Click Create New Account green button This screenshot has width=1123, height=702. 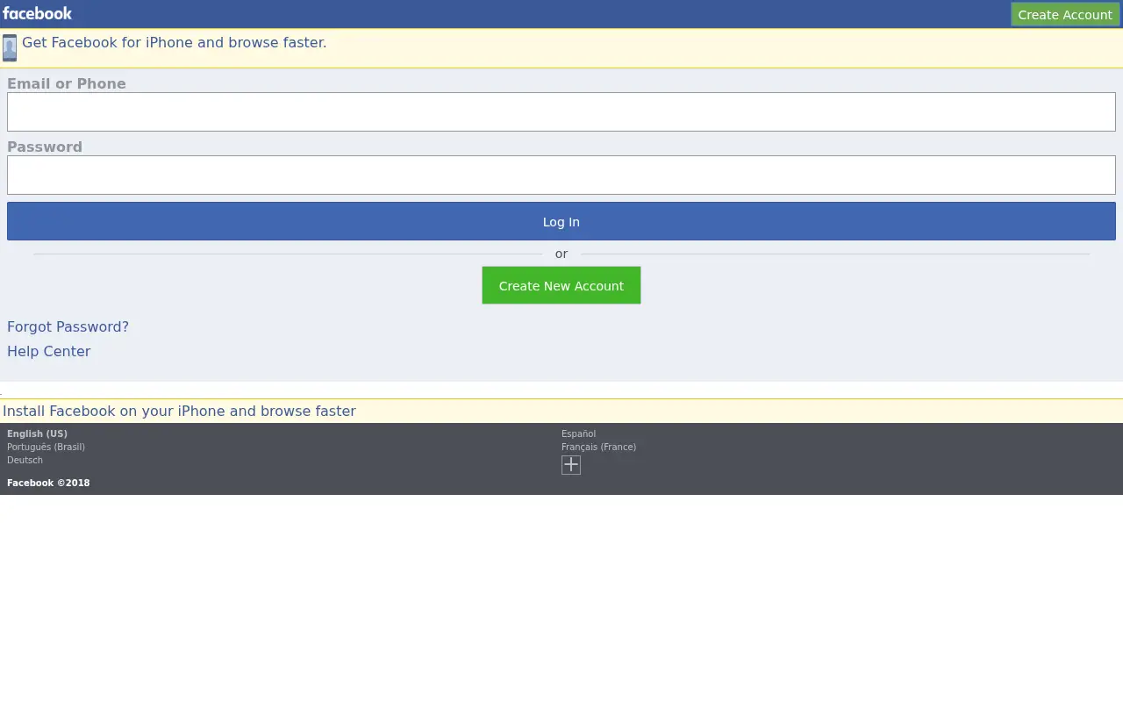[x=561, y=285]
